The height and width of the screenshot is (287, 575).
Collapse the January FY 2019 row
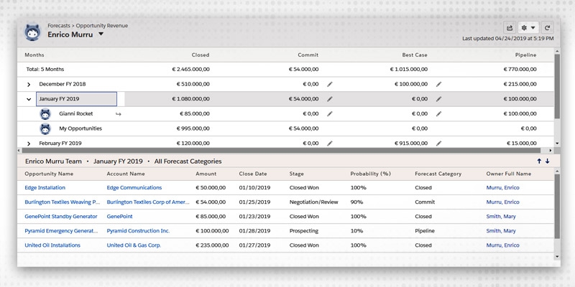[x=29, y=99]
